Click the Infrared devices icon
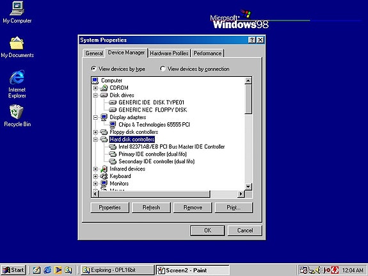The width and height of the screenshot is (368, 276). click(x=104, y=168)
